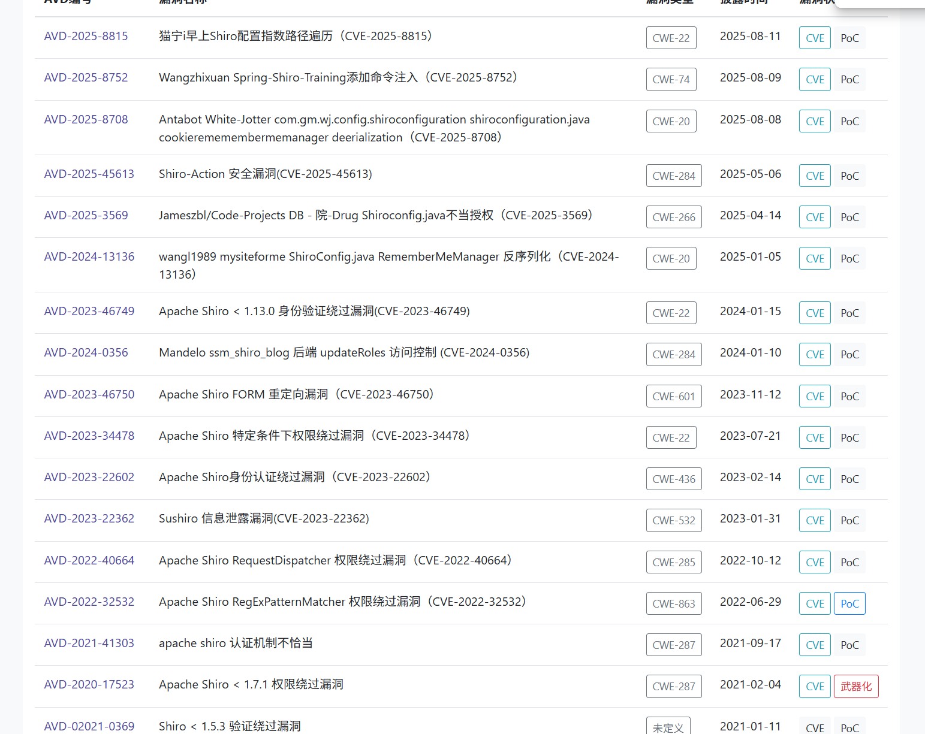Open the AVD-02021-0369 vulnerability link
The height and width of the screenshot is (734, 925).
(x=89, y=726)
